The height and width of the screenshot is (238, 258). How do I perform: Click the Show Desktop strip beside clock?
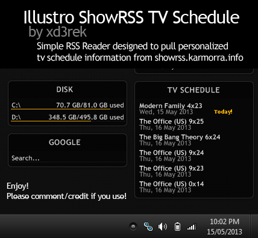(254, 227)
